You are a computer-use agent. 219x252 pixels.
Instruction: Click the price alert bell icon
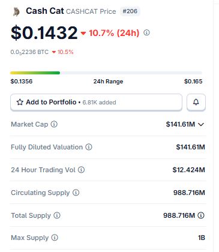(x=196, y=102)
